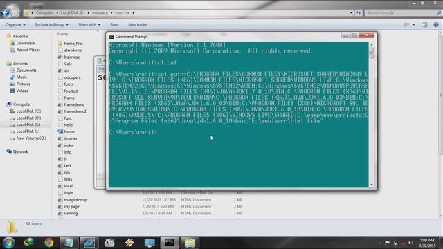The width and height of the screenshot is (443, 249).
Task: Open address bar history dropdown
Action: (351, 12)
